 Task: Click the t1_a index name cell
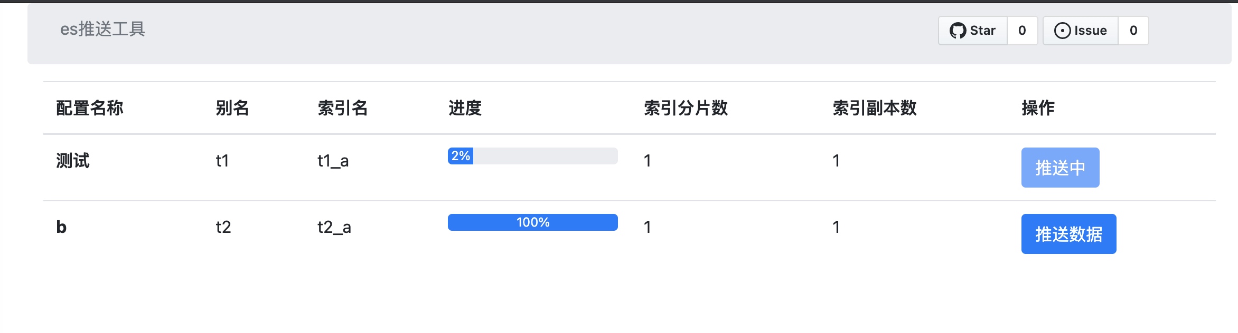tap(333, 161)
